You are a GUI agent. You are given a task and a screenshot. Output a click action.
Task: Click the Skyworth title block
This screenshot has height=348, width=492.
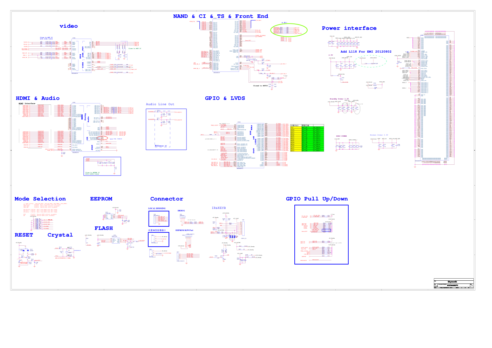click(x=453, y=284)
